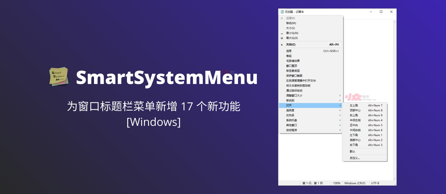Expand the 调整窗口大小 submenu
The height and width of the screenshot is (194, 446).
tap(311, 96)
